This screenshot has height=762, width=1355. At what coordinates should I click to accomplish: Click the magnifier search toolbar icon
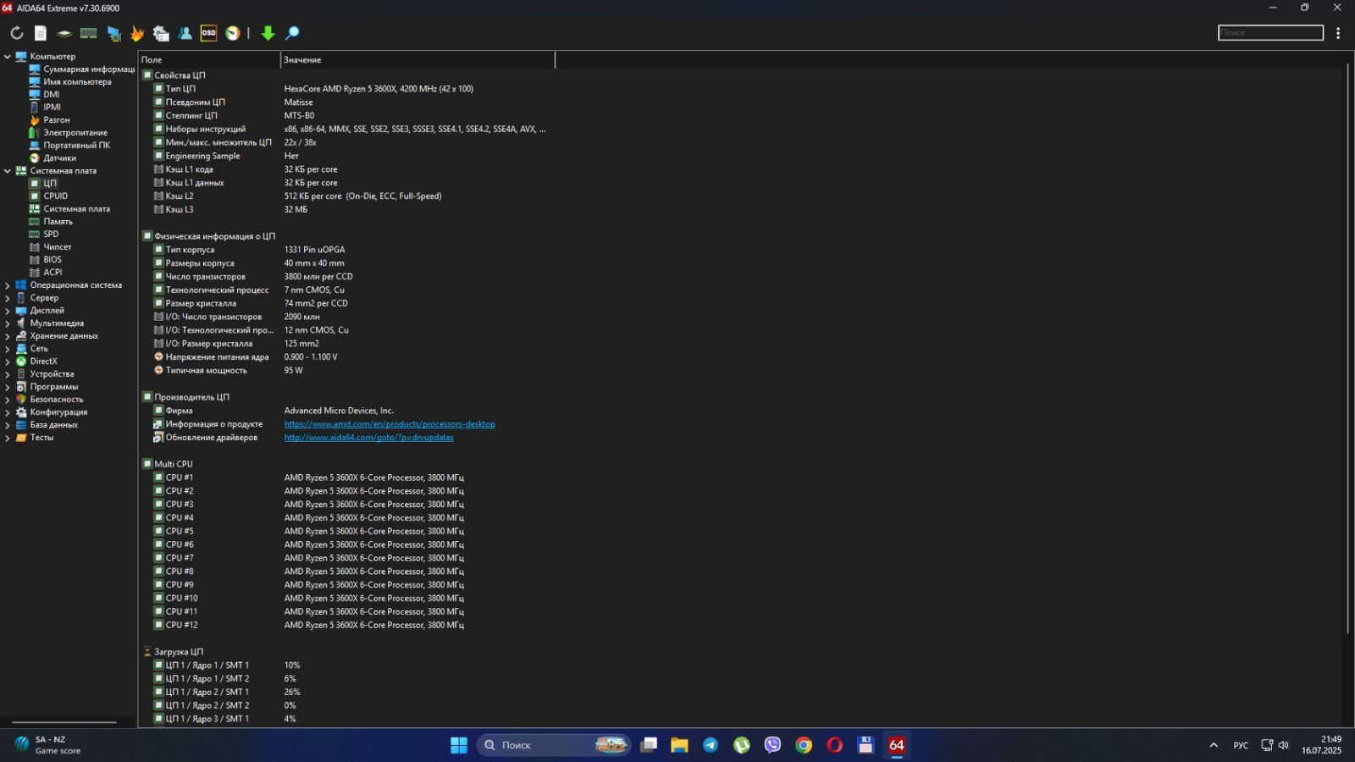pyautogui.click(x=292, y=33)
